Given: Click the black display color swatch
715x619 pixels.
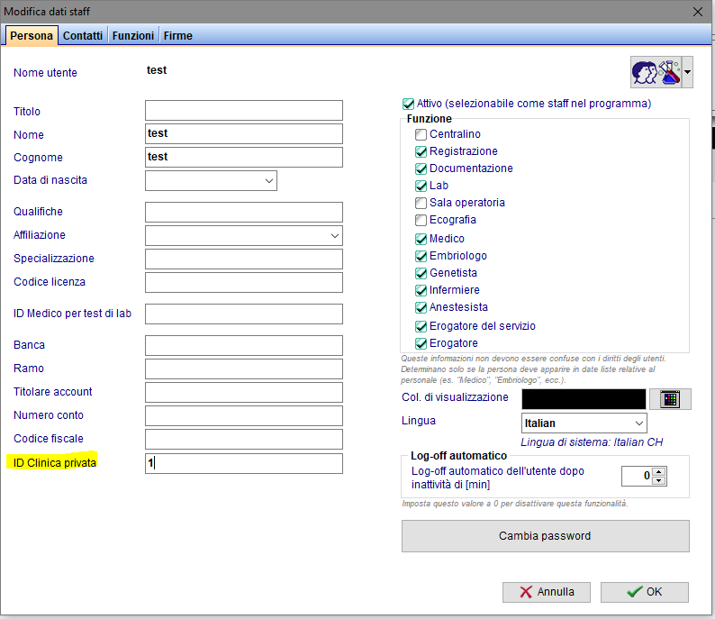Looking at the screenshot, I should coord(584,399).
